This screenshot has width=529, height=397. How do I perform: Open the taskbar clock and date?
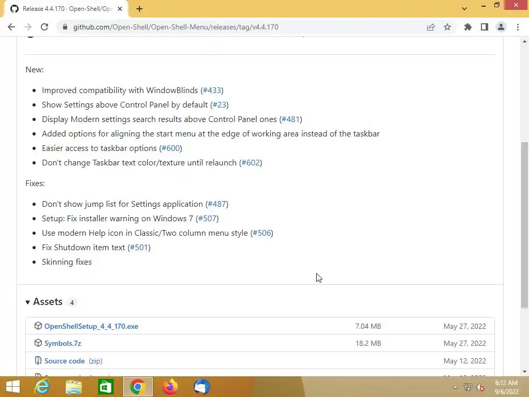click(506, 387)
